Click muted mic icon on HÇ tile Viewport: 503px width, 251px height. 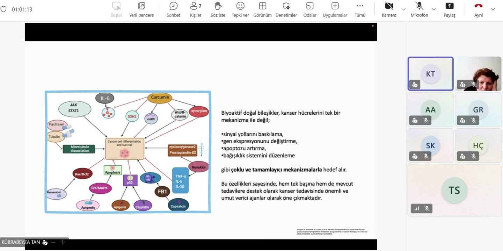[x=474, y=156]
